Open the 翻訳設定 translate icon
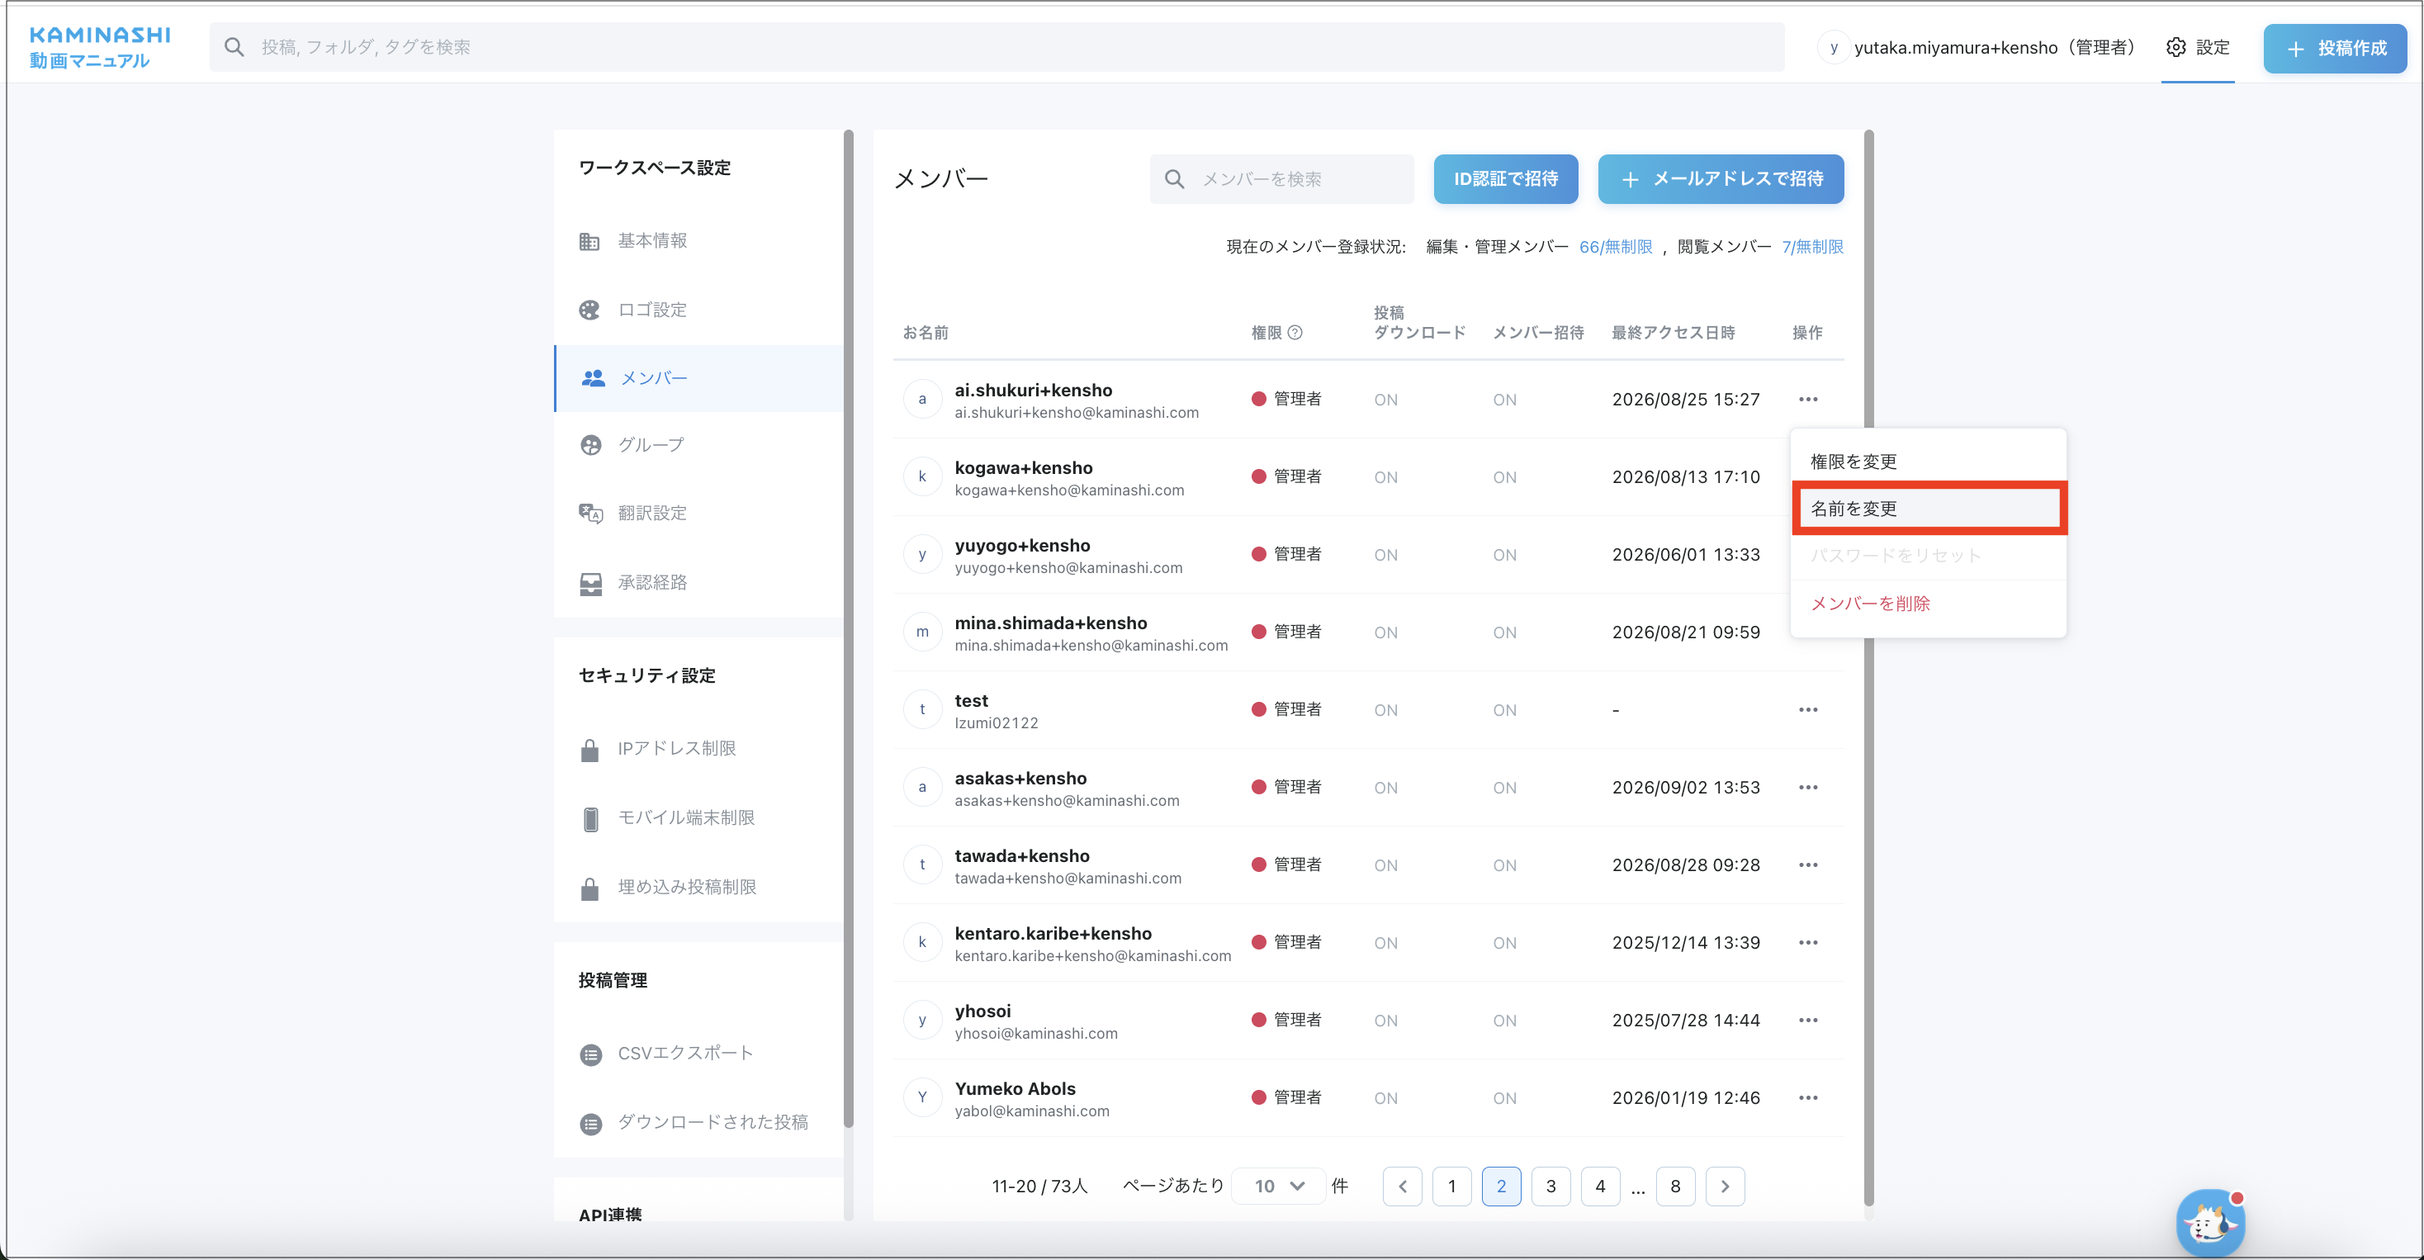Screen dimensions: 2424x1260 coord(590,513)
